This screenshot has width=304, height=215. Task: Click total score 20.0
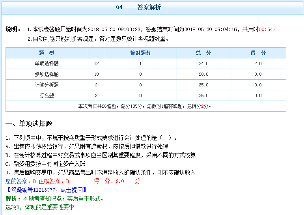coord(203,74)
